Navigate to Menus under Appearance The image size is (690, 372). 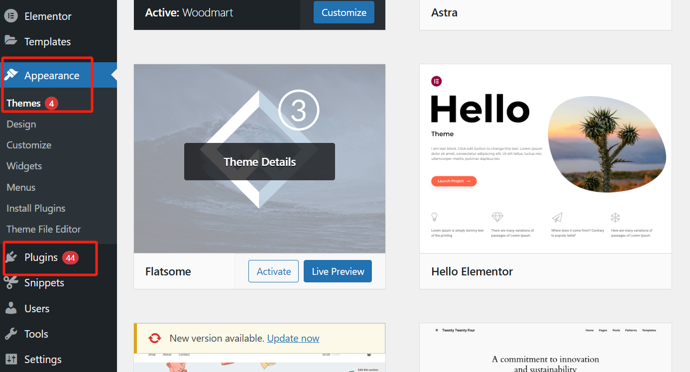tap(21, 187)
